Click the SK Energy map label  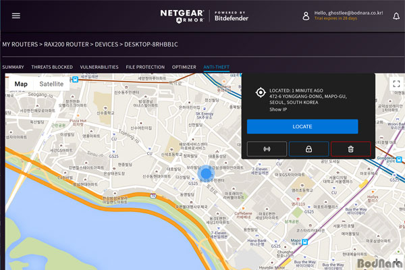(x=205, y=115)
